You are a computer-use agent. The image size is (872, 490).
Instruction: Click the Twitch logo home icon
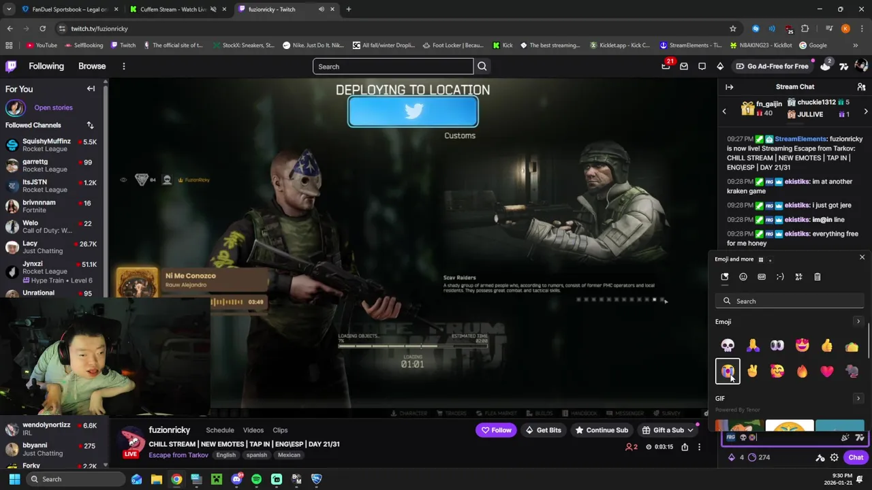point(11,66)
